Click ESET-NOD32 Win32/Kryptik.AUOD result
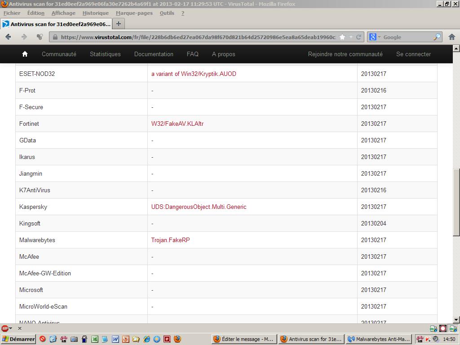This screenshot has width=460, height=345. pyautogui.click(x=194, y=74)
